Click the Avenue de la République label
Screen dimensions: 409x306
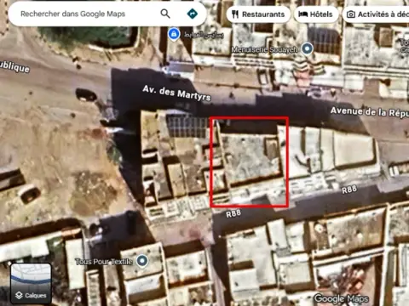tap(370, 112)
